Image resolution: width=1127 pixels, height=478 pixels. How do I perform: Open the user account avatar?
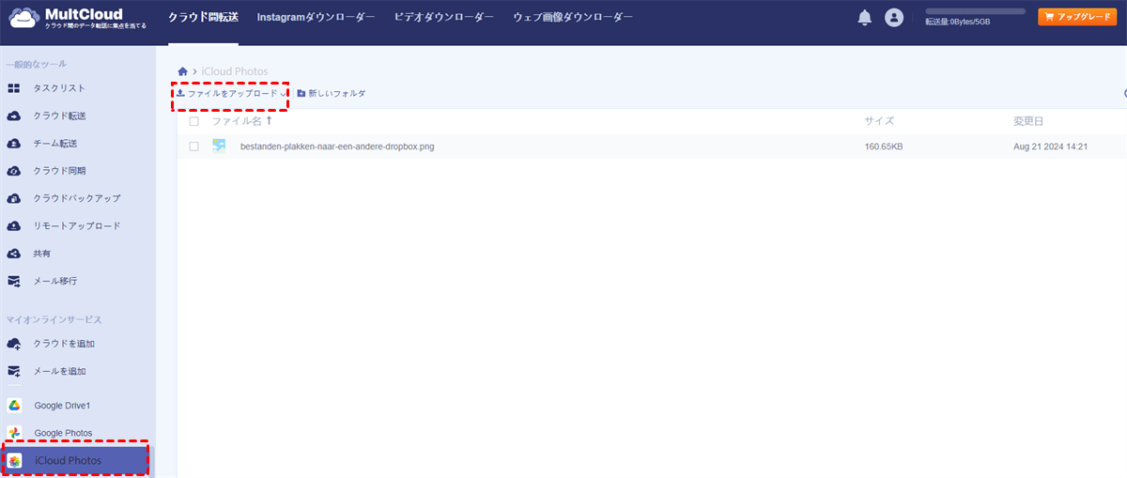pyautogui.click(x=894, y=17)
